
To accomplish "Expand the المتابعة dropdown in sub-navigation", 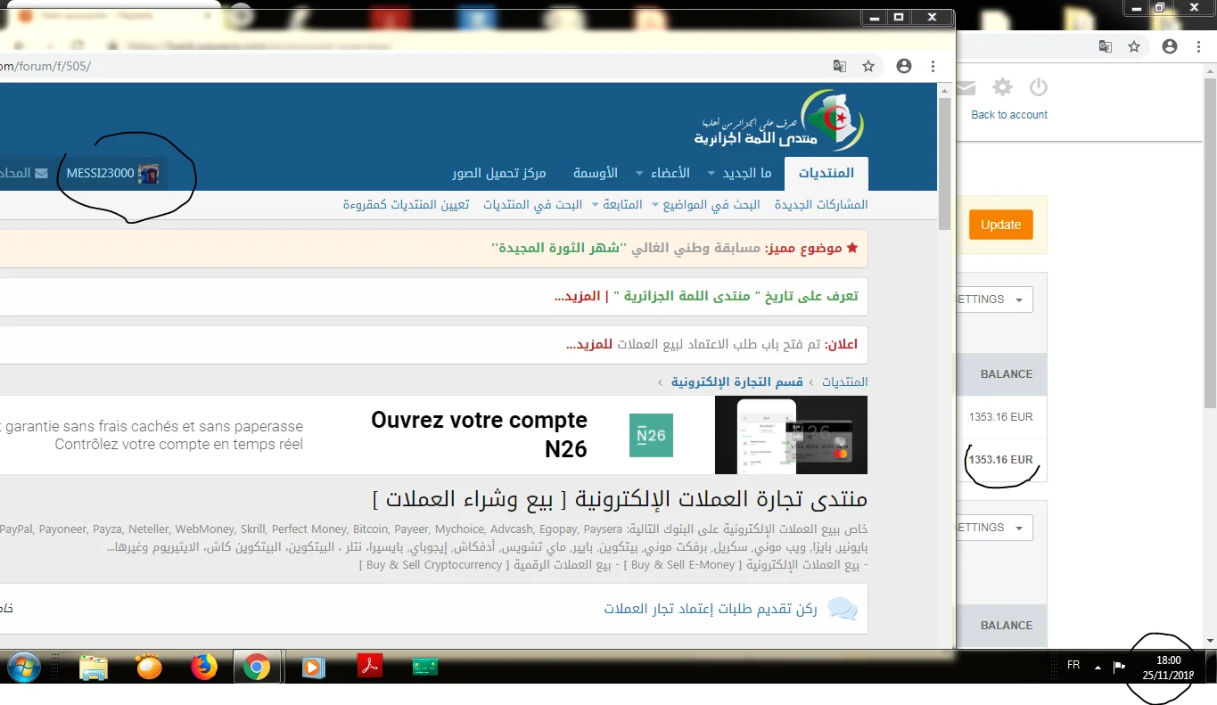I will 594,205.
